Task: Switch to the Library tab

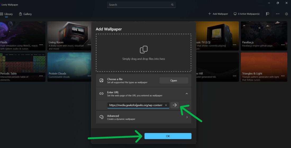Action: 7,14
